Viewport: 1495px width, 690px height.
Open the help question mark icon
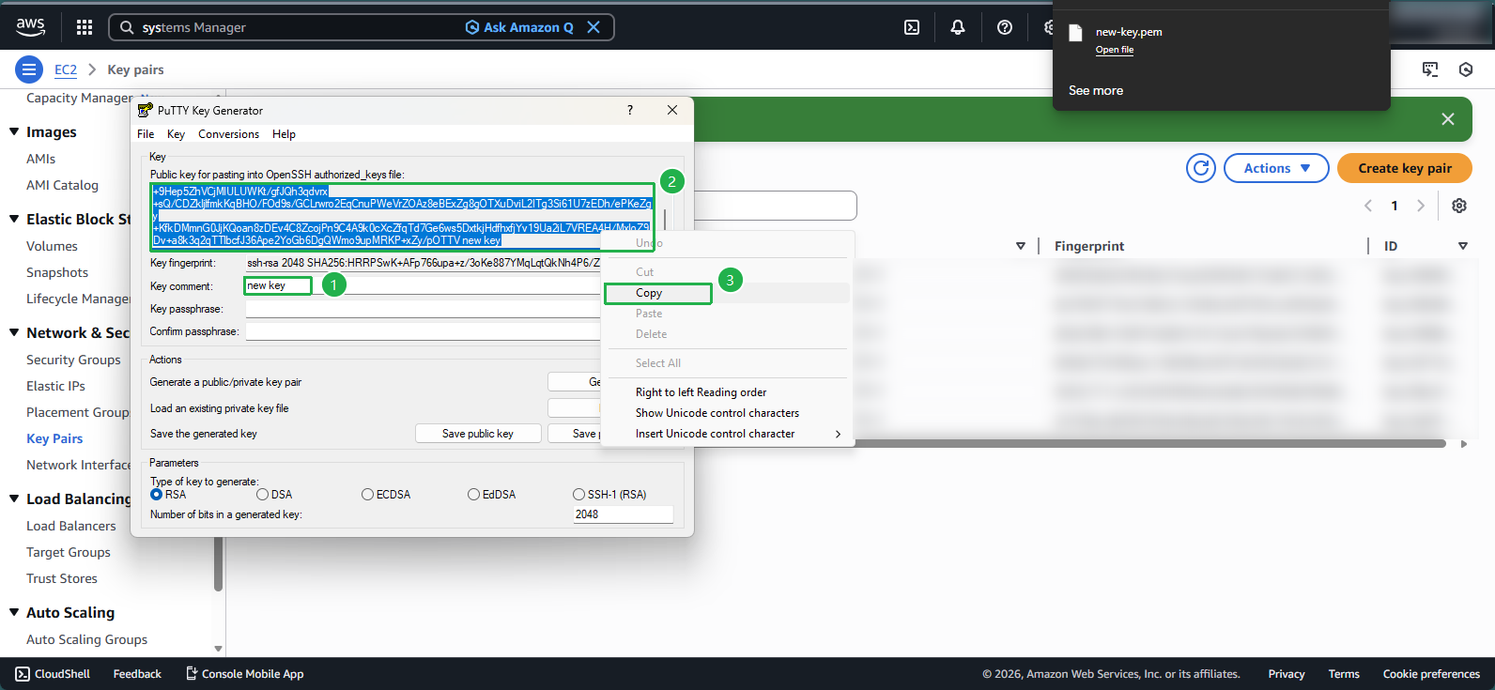point(1005,27)
